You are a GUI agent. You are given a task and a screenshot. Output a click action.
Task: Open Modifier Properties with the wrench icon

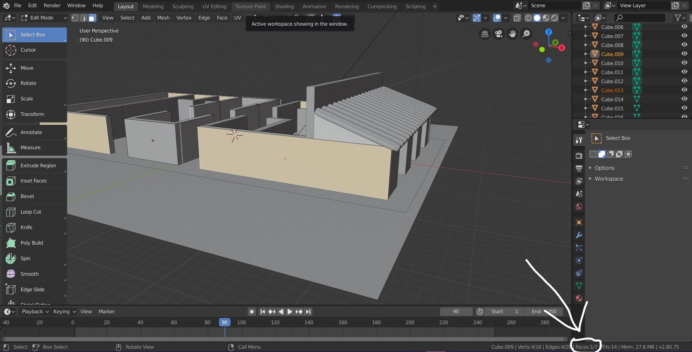click(578, 235)
